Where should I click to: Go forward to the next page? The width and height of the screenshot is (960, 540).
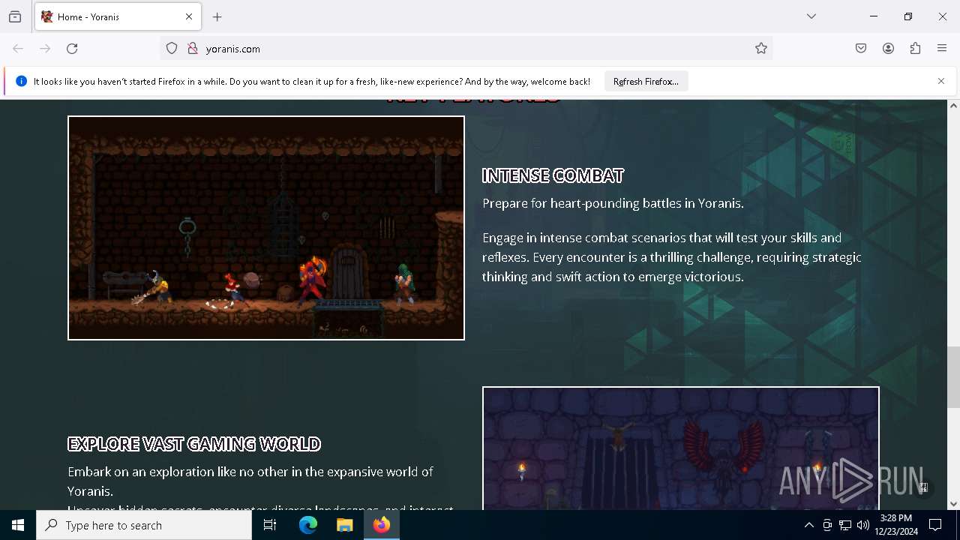click(x=45, y=49)
